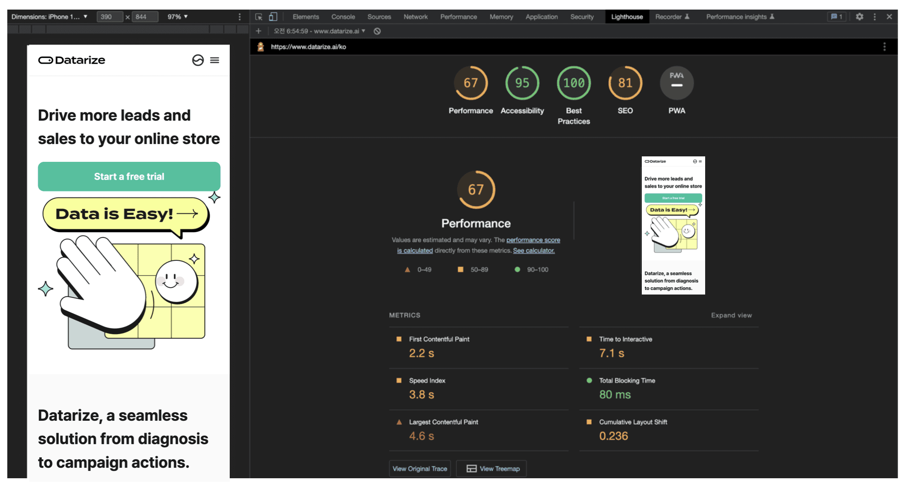The width and height of the screenshot is (908, 486).
Task: Click the 50–89 score legend
Action: 473,269
